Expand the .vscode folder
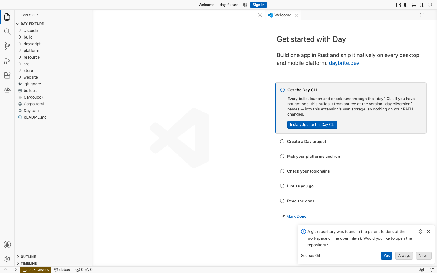The image size is (437, 273). pyautogui.click(x=53, y=30)
